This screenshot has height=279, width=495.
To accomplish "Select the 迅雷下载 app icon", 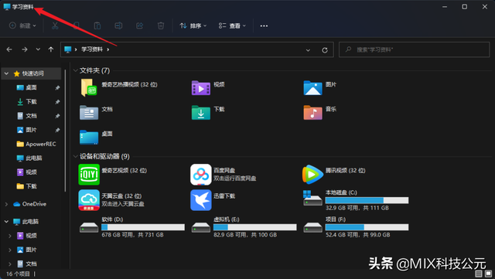I will click(x=201, y=199).
